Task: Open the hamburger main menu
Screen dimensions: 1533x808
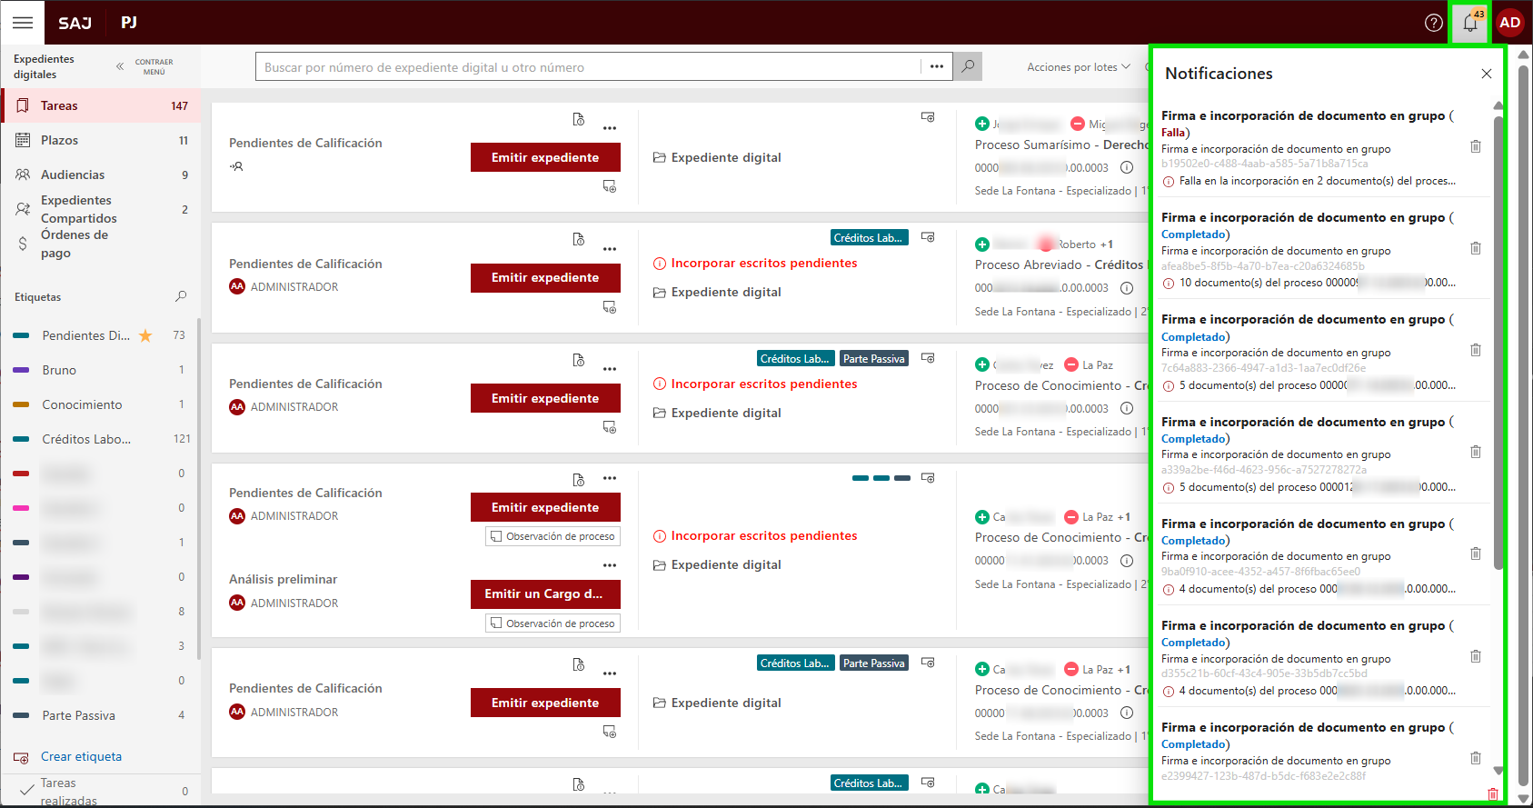Action: tap(23, 23)
